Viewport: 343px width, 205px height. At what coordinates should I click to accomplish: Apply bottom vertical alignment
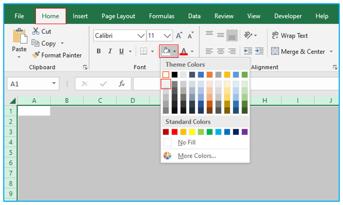(232, 35)
